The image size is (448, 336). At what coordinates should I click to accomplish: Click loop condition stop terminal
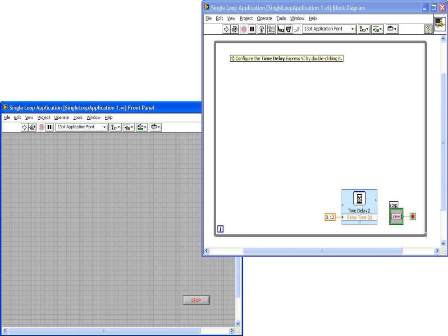coord(412,216)
